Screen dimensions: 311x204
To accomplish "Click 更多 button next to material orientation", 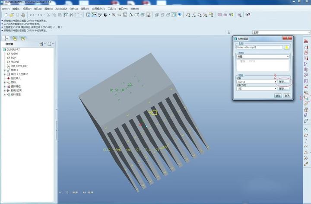I will click(x=283, y=89).
